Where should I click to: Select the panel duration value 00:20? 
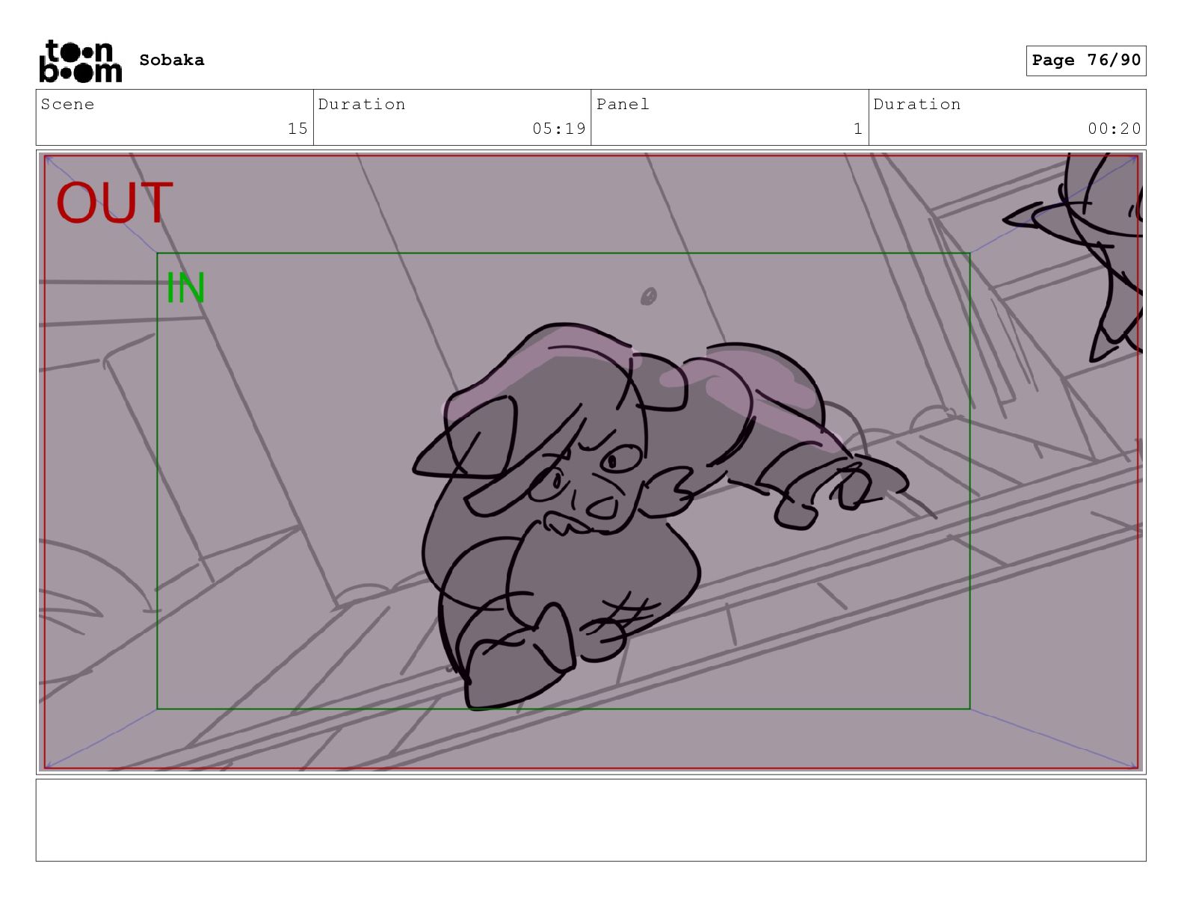[x=1114, y=129]
